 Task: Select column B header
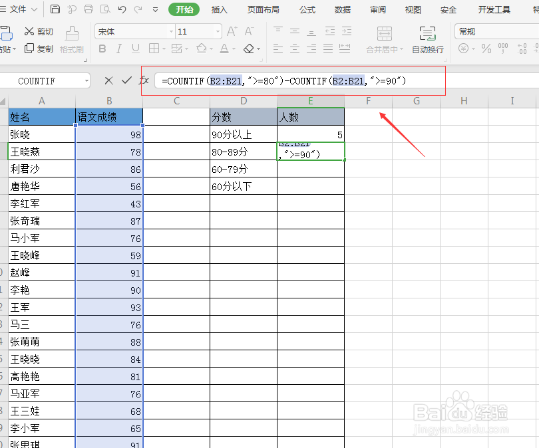click(x=109, y=101)
